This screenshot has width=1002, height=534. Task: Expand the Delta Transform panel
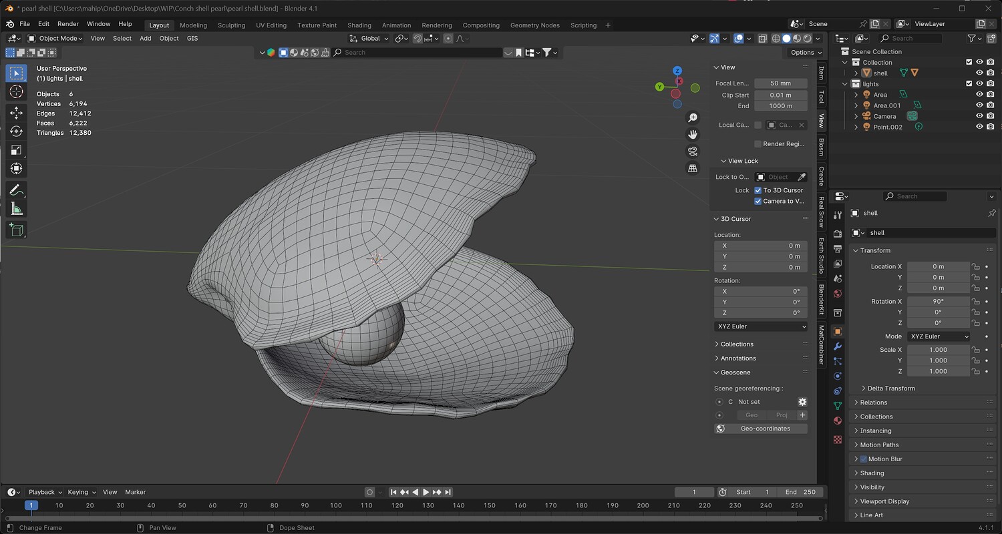tap(891, 388)
